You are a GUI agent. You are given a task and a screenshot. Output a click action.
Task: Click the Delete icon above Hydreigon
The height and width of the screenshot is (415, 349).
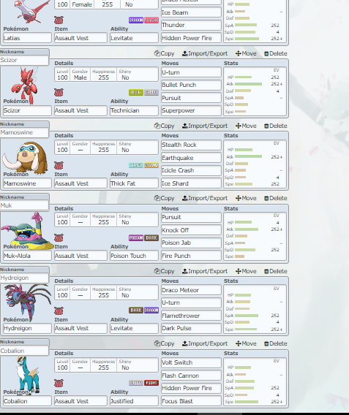(266, 272)
